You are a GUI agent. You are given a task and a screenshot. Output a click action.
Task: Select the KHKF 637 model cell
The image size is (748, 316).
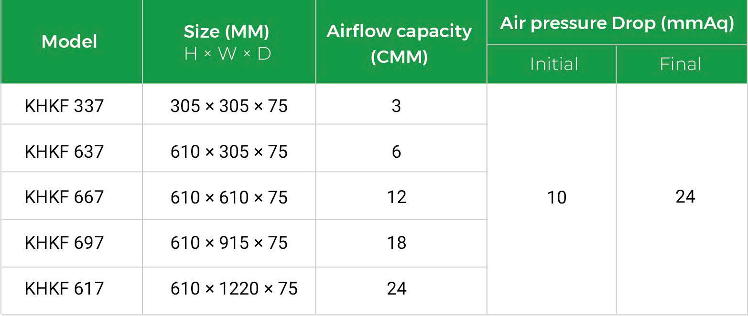click(64, 152)
